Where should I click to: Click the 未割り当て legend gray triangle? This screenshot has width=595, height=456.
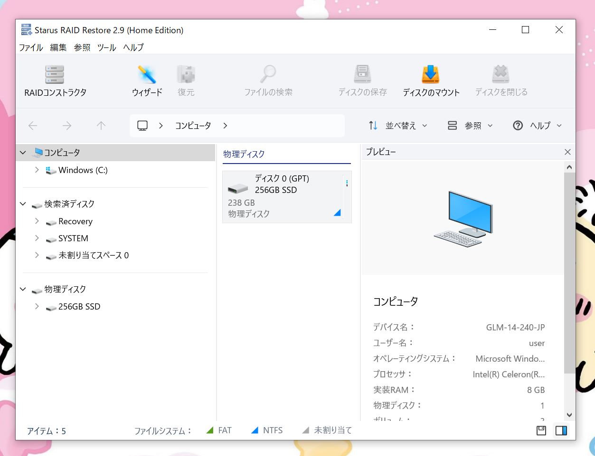306,430
